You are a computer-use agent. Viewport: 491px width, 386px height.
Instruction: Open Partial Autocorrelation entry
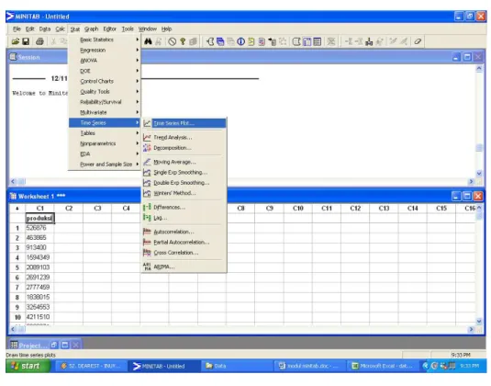[184, 242]
